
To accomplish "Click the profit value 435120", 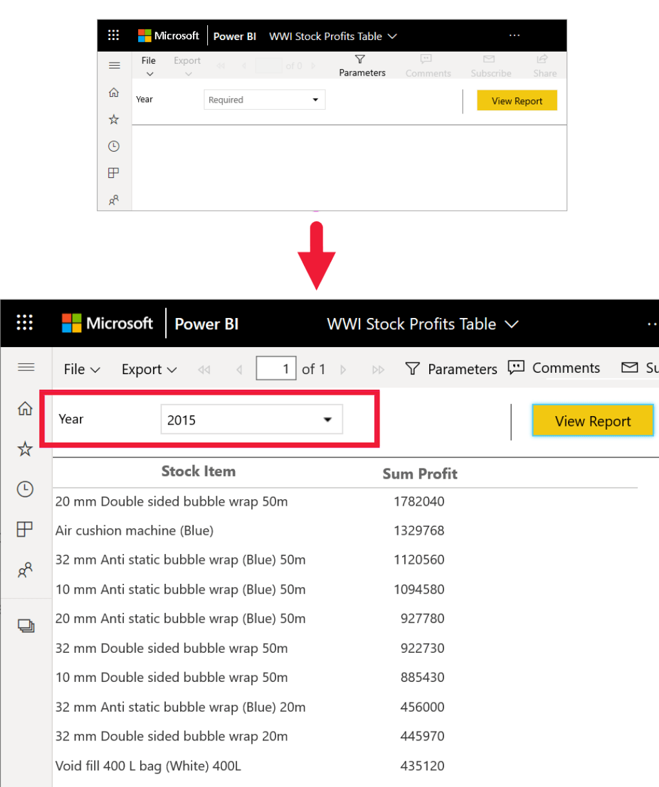I will tap(422, 766).
